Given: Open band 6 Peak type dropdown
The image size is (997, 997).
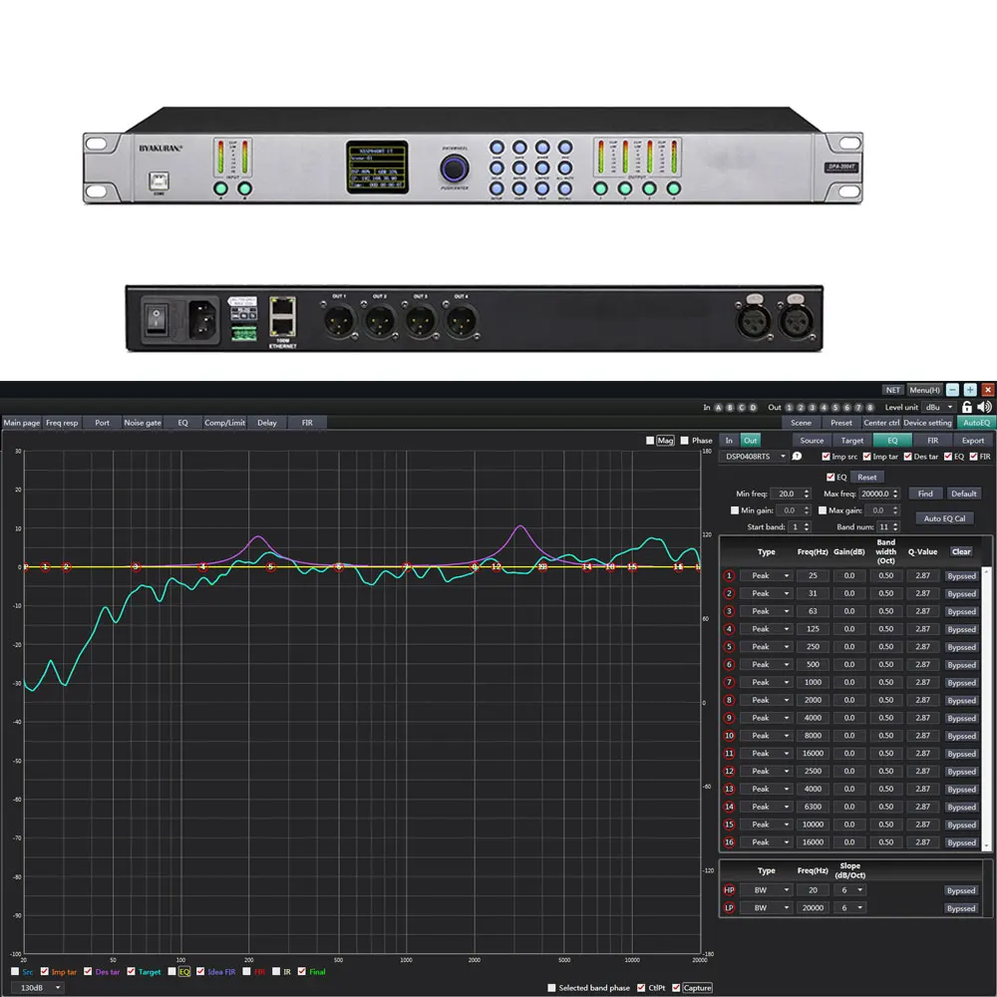Looking at the screenshot, I should (x=766, y=665).
